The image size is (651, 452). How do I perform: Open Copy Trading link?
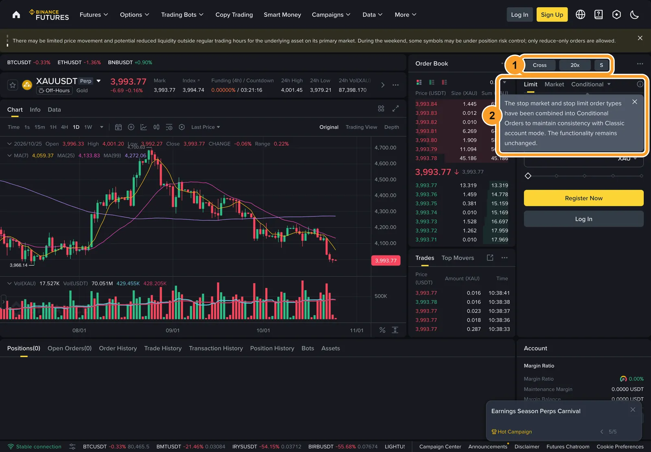(x=234, y=15)
